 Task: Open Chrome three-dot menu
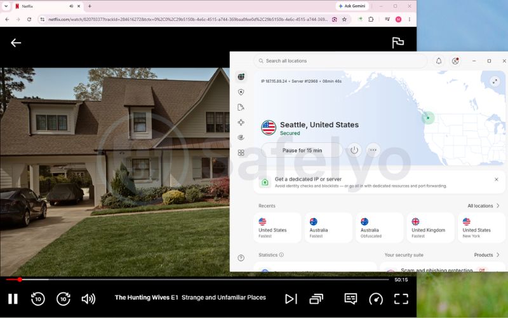click(x=410, y=20)
